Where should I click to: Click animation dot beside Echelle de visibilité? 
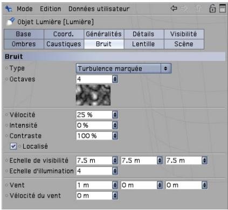click(6, 160)
